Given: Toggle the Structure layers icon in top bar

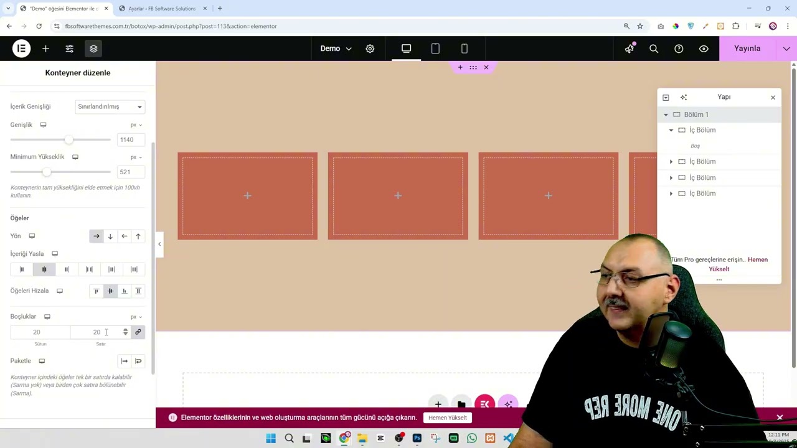Looking at the screenshot, I should click(x=93, y=49).
